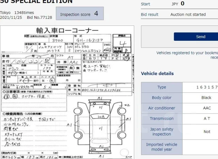Click the 'Not' safety inspection value

point(207,132)
